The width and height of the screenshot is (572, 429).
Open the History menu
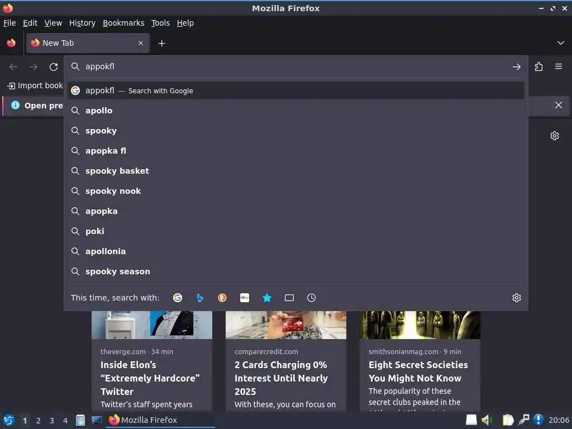pos(83,23)
